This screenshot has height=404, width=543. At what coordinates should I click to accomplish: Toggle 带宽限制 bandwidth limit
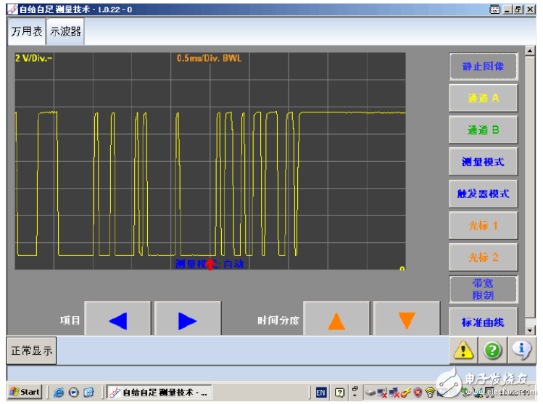pyautogui.click(x=483, y=289)
